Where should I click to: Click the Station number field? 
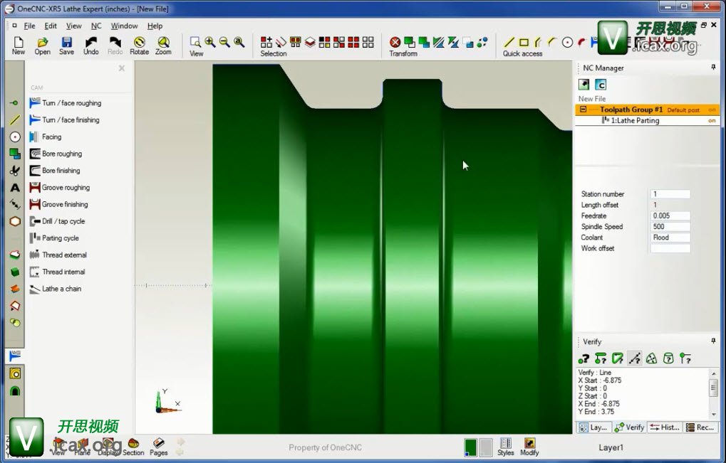(670, 194)
